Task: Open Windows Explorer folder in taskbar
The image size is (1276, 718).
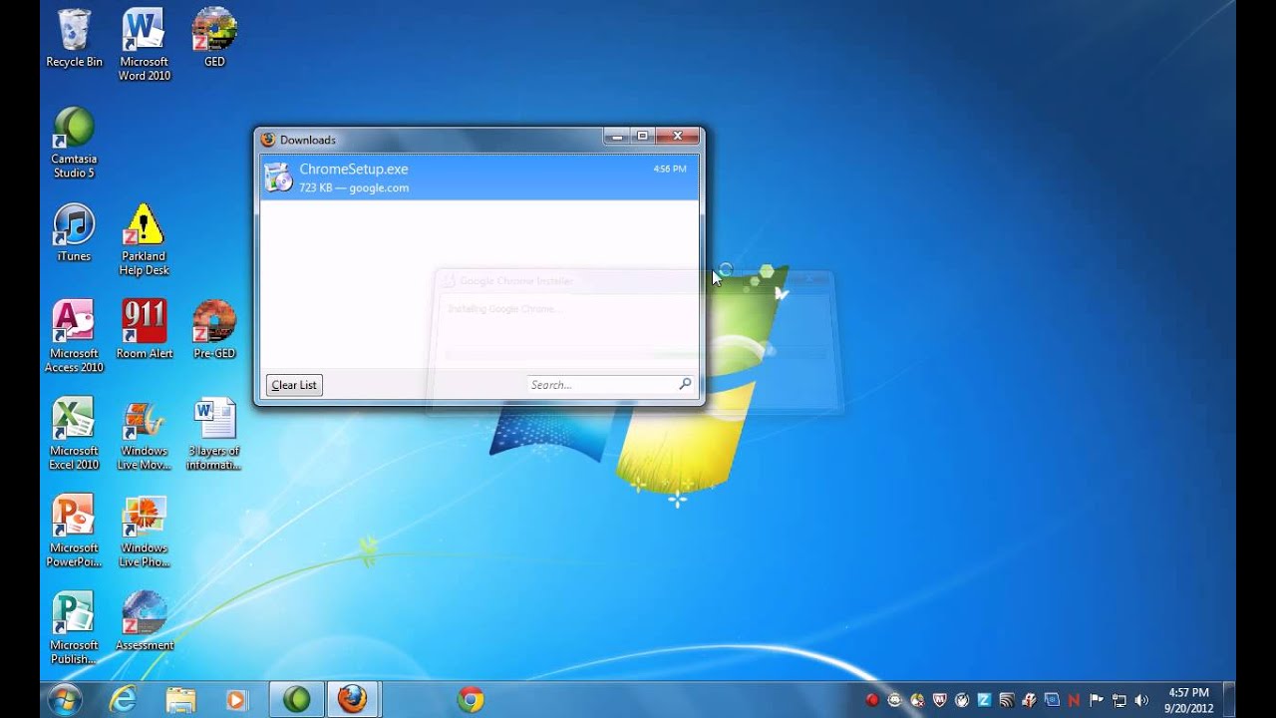Action: 180,699
